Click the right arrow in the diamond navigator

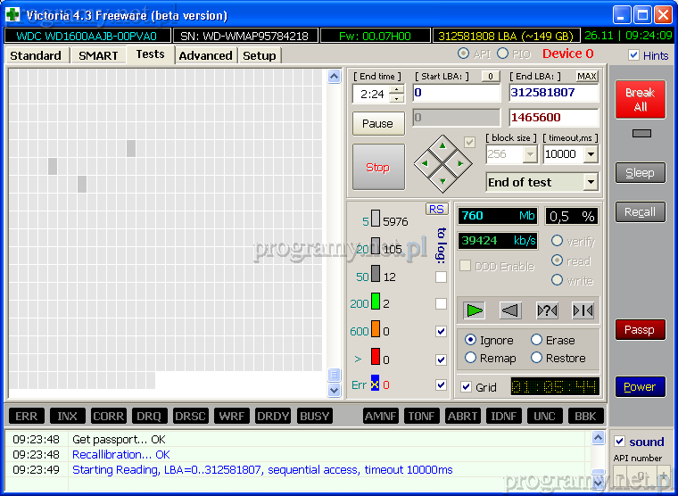tap(460, 163)
